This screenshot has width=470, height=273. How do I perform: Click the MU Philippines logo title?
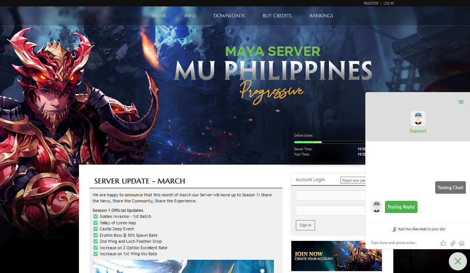273,70
